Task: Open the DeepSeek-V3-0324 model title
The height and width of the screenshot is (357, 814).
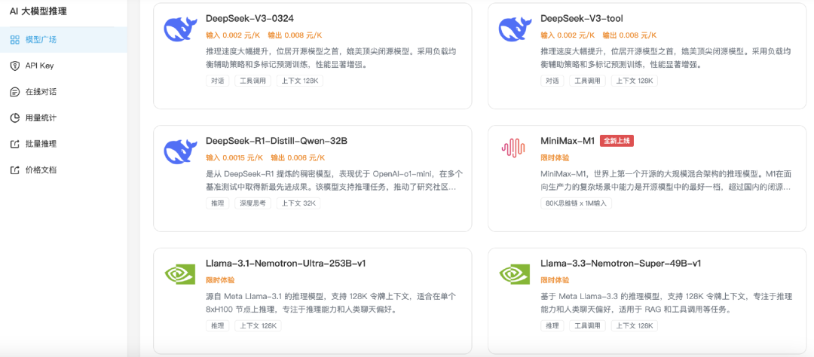Action: [x=249, y=19]
